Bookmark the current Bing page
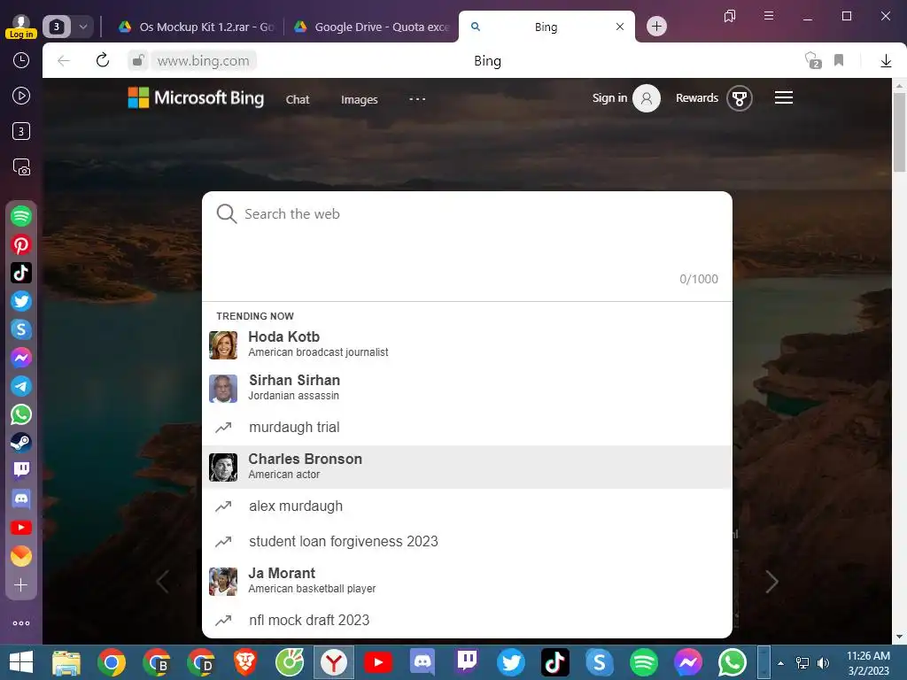 pyautogui.click(x=839, y=60)
